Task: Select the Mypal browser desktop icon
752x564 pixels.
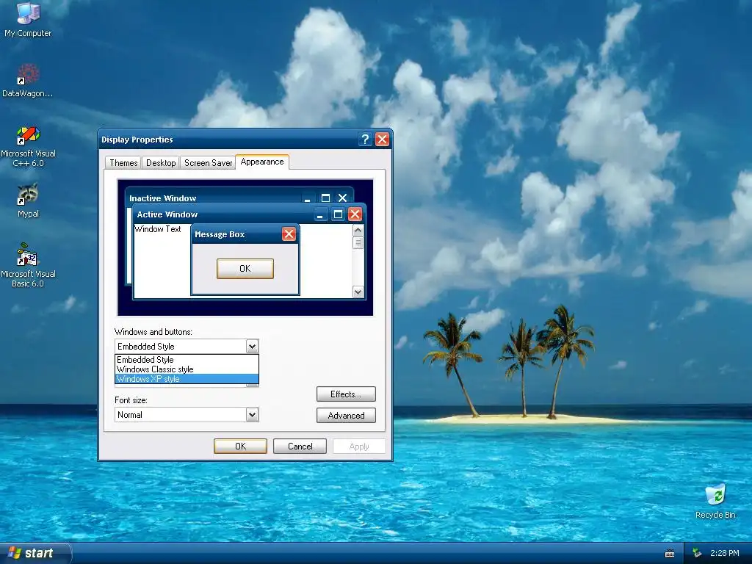Action: pyautogui.click(x=28, y=200)
